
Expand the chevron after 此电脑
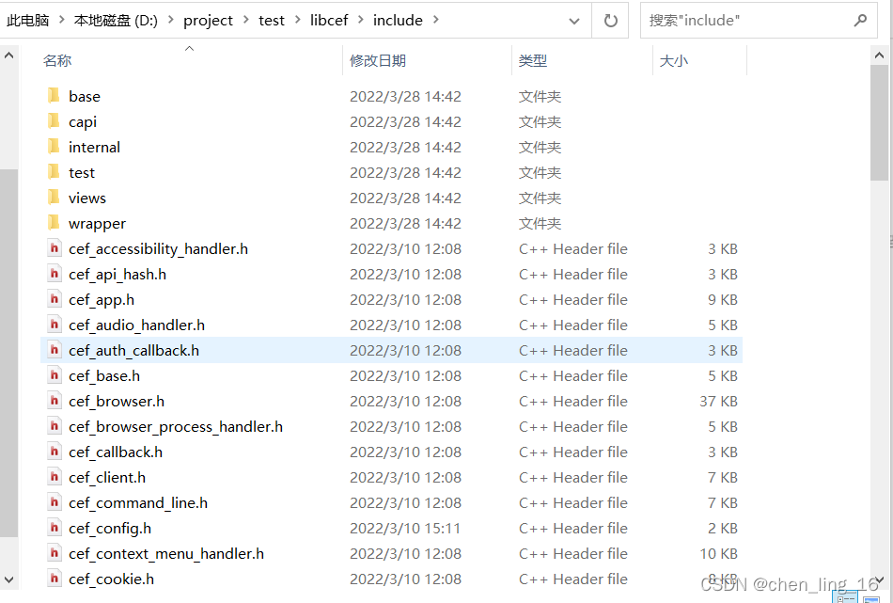tap(61, 21)
